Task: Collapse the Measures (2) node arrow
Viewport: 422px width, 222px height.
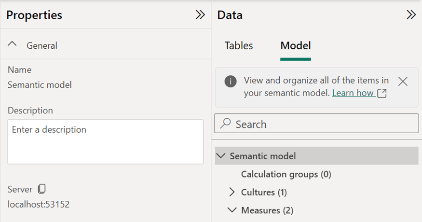Action: click(232, 210)
